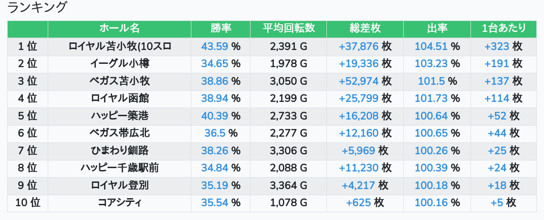Click the 43.59 win rate value

pyautogui.click(x=215, y=46)
